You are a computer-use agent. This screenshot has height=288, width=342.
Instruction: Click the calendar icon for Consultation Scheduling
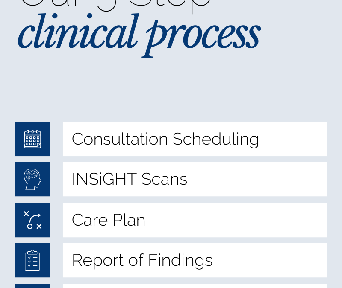tap(32, 139)
